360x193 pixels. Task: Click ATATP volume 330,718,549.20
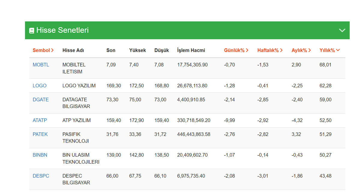coord(194,120)
